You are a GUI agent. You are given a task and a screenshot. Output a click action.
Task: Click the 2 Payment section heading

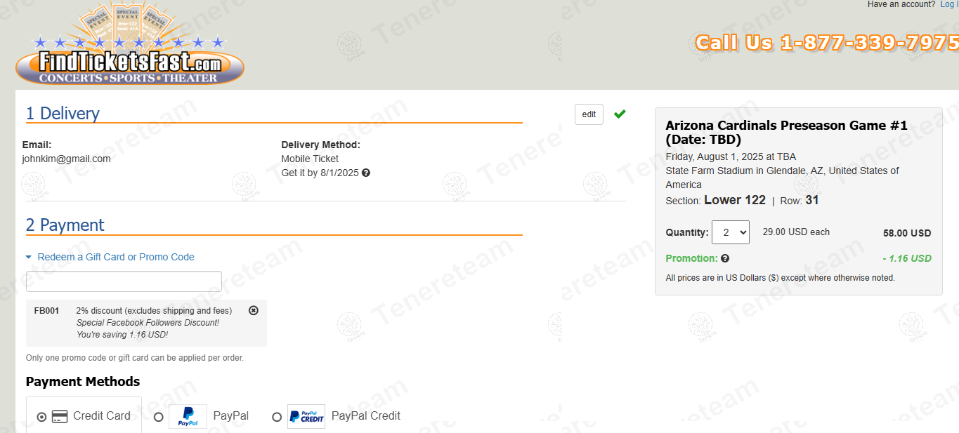[x=65, y=225]
